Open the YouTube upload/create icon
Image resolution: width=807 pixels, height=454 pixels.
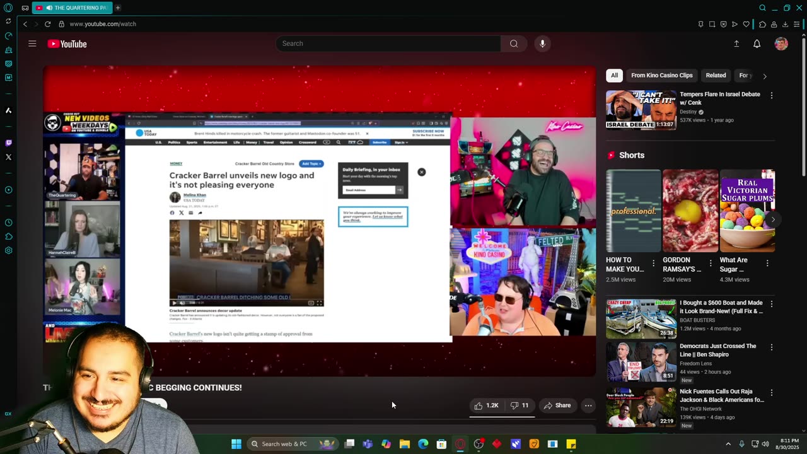pyautogui.click(x=736, y=44)
